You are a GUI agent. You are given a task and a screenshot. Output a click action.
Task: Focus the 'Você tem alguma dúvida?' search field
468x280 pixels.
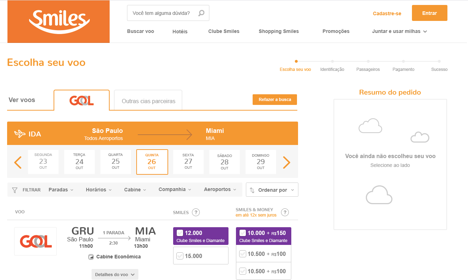pos(168,13)
